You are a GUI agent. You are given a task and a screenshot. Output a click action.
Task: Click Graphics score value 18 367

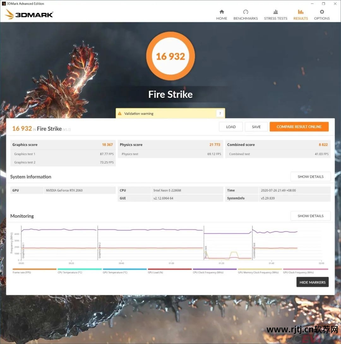pos(107,145)
